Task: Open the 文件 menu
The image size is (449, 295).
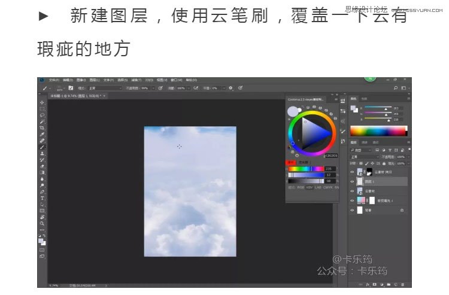Action: coord(53,80)
